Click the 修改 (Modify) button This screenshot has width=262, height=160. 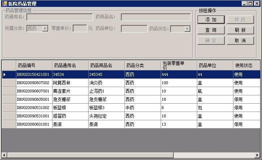pyautogui.click(x=240, y=20)
